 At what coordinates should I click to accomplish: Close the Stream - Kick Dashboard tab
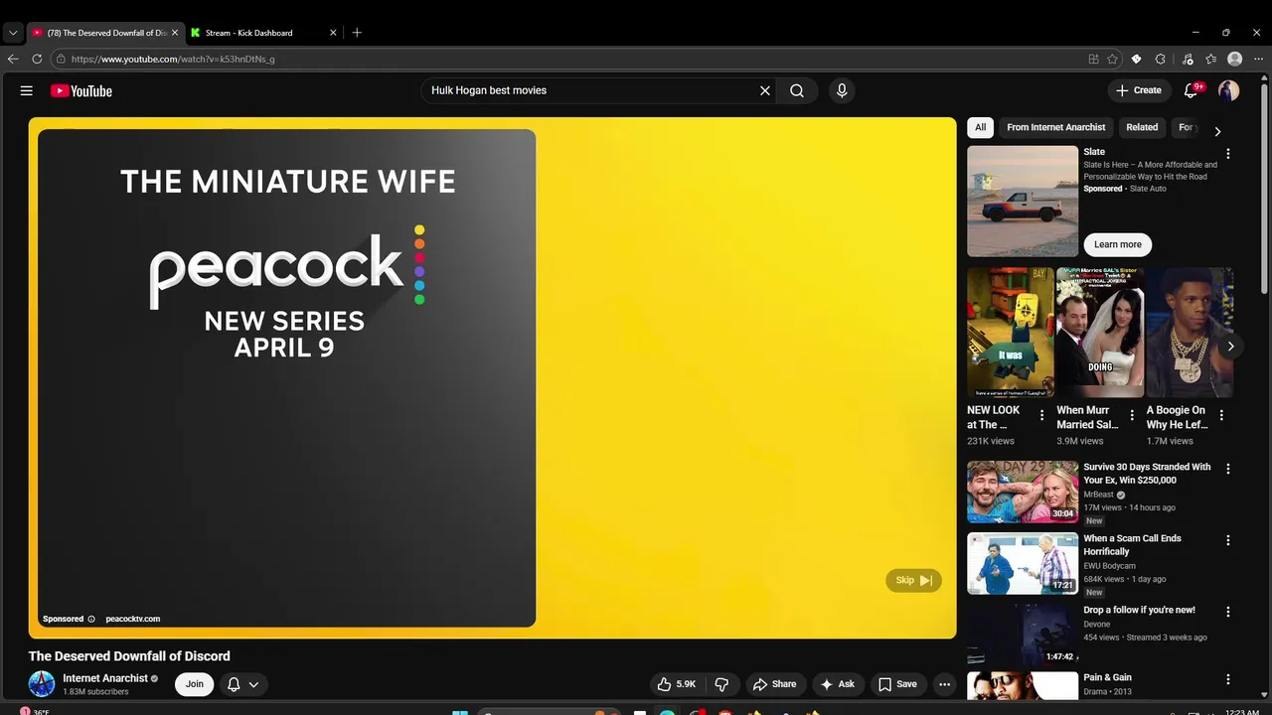click(333, 33)
